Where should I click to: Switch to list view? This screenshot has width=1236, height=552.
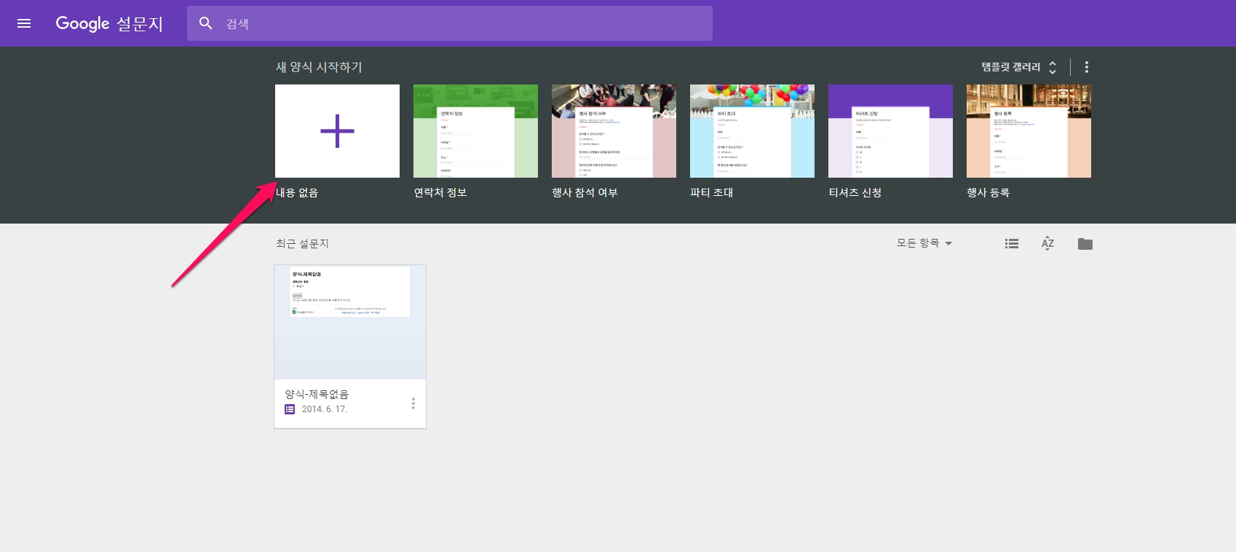[x=1012, y=244]
